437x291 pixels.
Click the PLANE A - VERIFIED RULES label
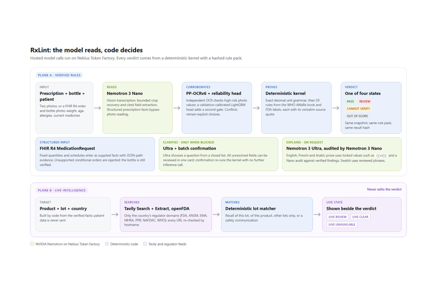click(59, 75)
